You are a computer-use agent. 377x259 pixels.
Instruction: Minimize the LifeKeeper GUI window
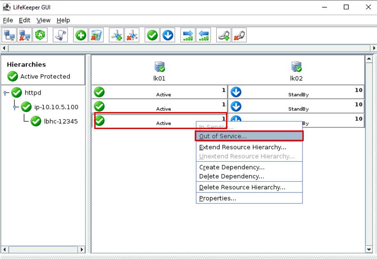click(x=325, y=7)
